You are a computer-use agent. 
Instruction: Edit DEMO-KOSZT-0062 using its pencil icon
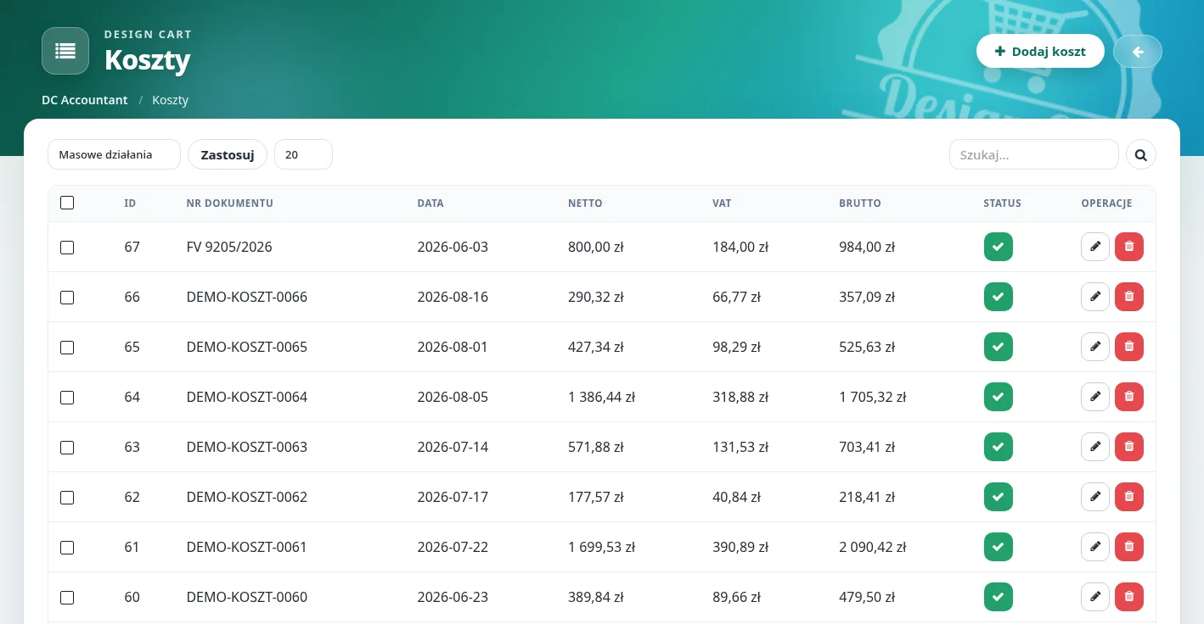(1095, 497)
